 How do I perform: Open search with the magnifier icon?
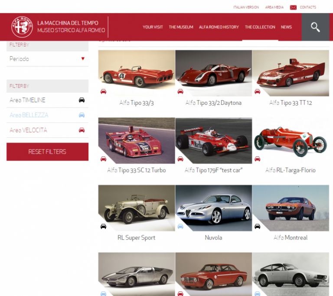(x=315, y=27)
